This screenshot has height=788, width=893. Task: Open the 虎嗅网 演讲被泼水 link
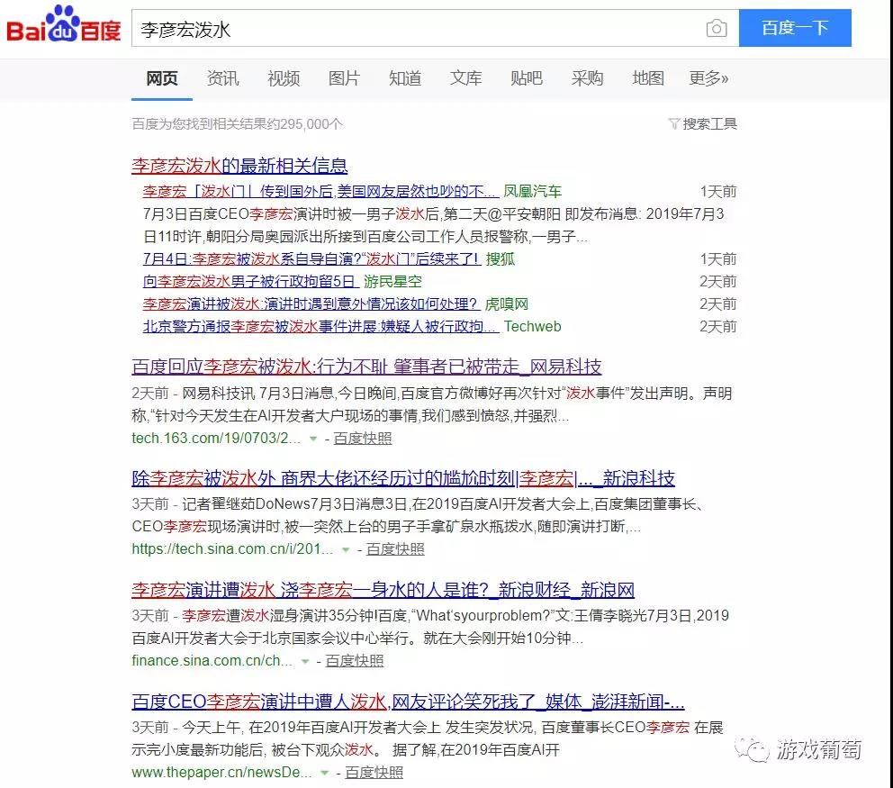click(x=311, y=303)
